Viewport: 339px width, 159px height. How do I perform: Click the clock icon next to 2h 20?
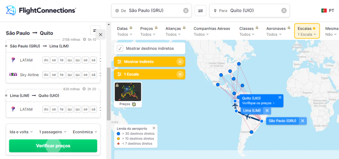point(84,89)
